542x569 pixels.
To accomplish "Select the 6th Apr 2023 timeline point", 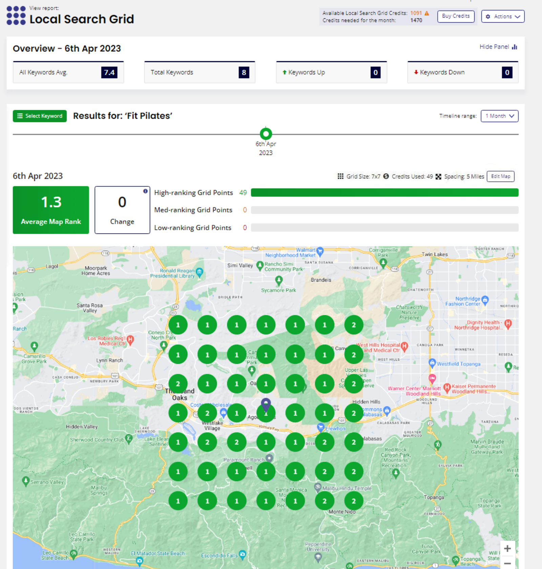I will [266, 134].
